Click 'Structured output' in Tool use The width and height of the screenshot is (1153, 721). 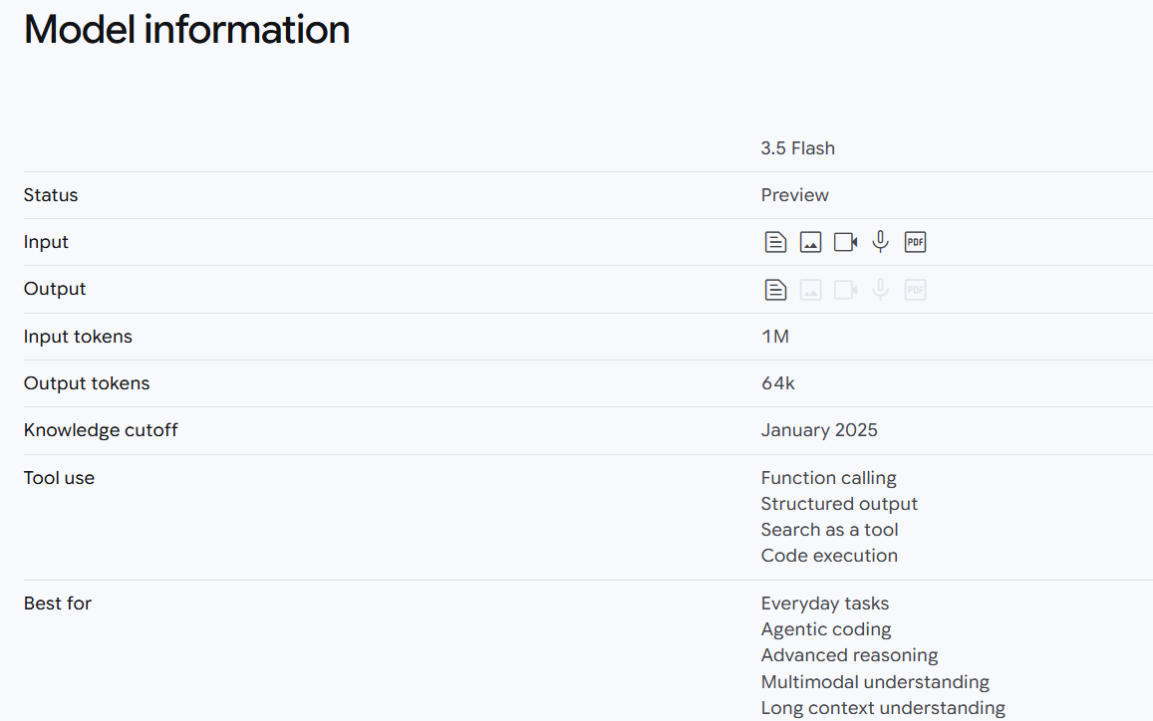[x=839, y=504]
